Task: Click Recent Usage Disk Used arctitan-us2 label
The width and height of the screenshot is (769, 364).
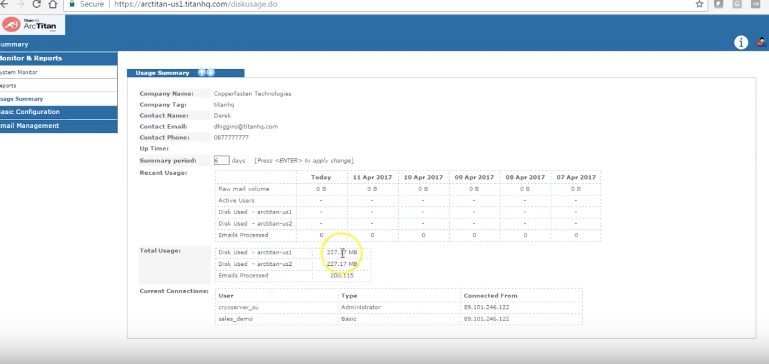Action: tap(255, 224)
